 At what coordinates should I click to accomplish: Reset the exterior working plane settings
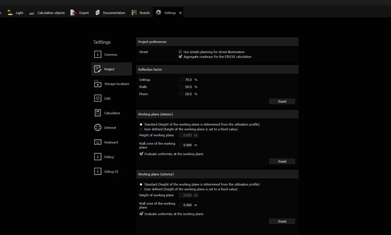(x=282, y=221)
